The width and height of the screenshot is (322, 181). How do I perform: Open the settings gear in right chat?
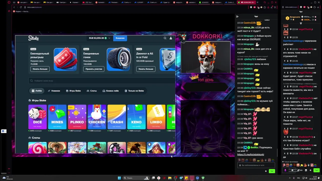(310, 170)
